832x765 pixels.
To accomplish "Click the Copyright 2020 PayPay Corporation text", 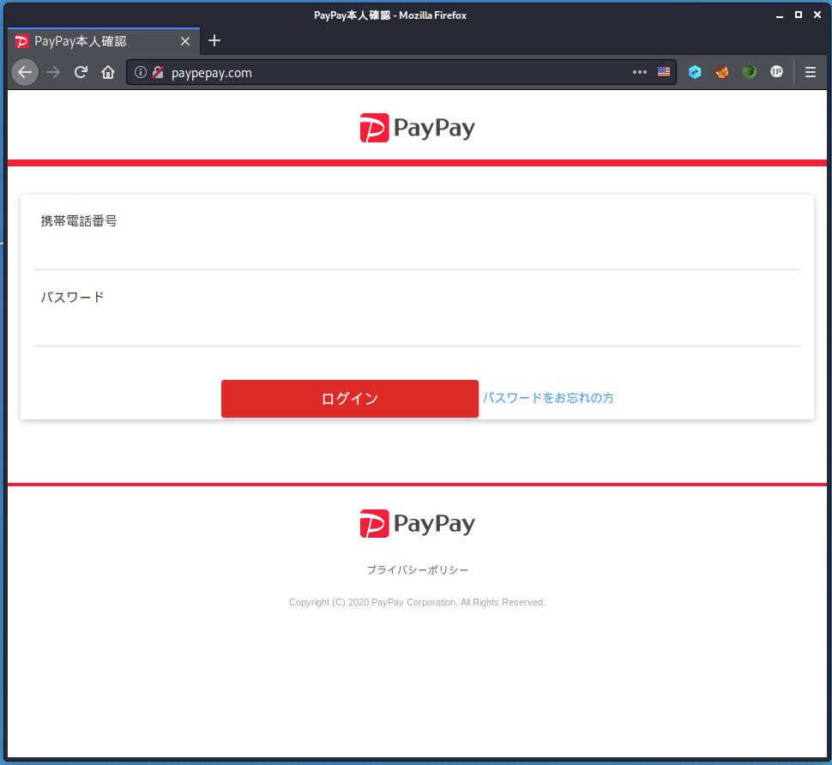I will click(x=417, y=602).
